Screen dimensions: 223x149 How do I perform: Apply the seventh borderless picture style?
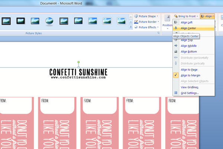pos(93,21)
